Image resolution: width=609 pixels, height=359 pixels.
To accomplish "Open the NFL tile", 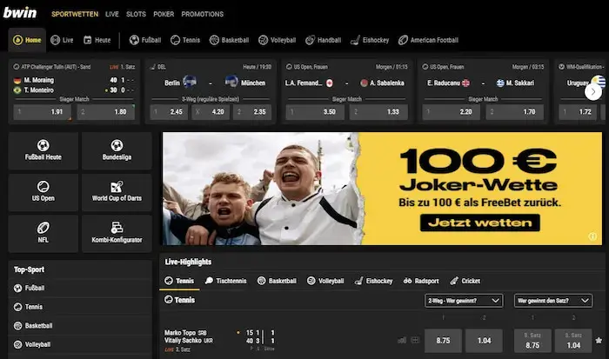I will (x=43, y=234).
